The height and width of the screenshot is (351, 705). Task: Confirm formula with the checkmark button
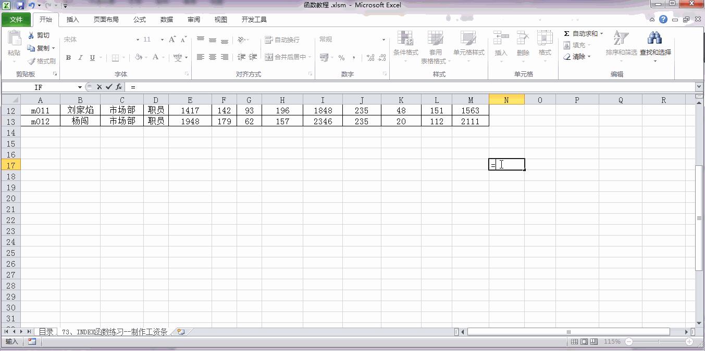pos(108,86)
